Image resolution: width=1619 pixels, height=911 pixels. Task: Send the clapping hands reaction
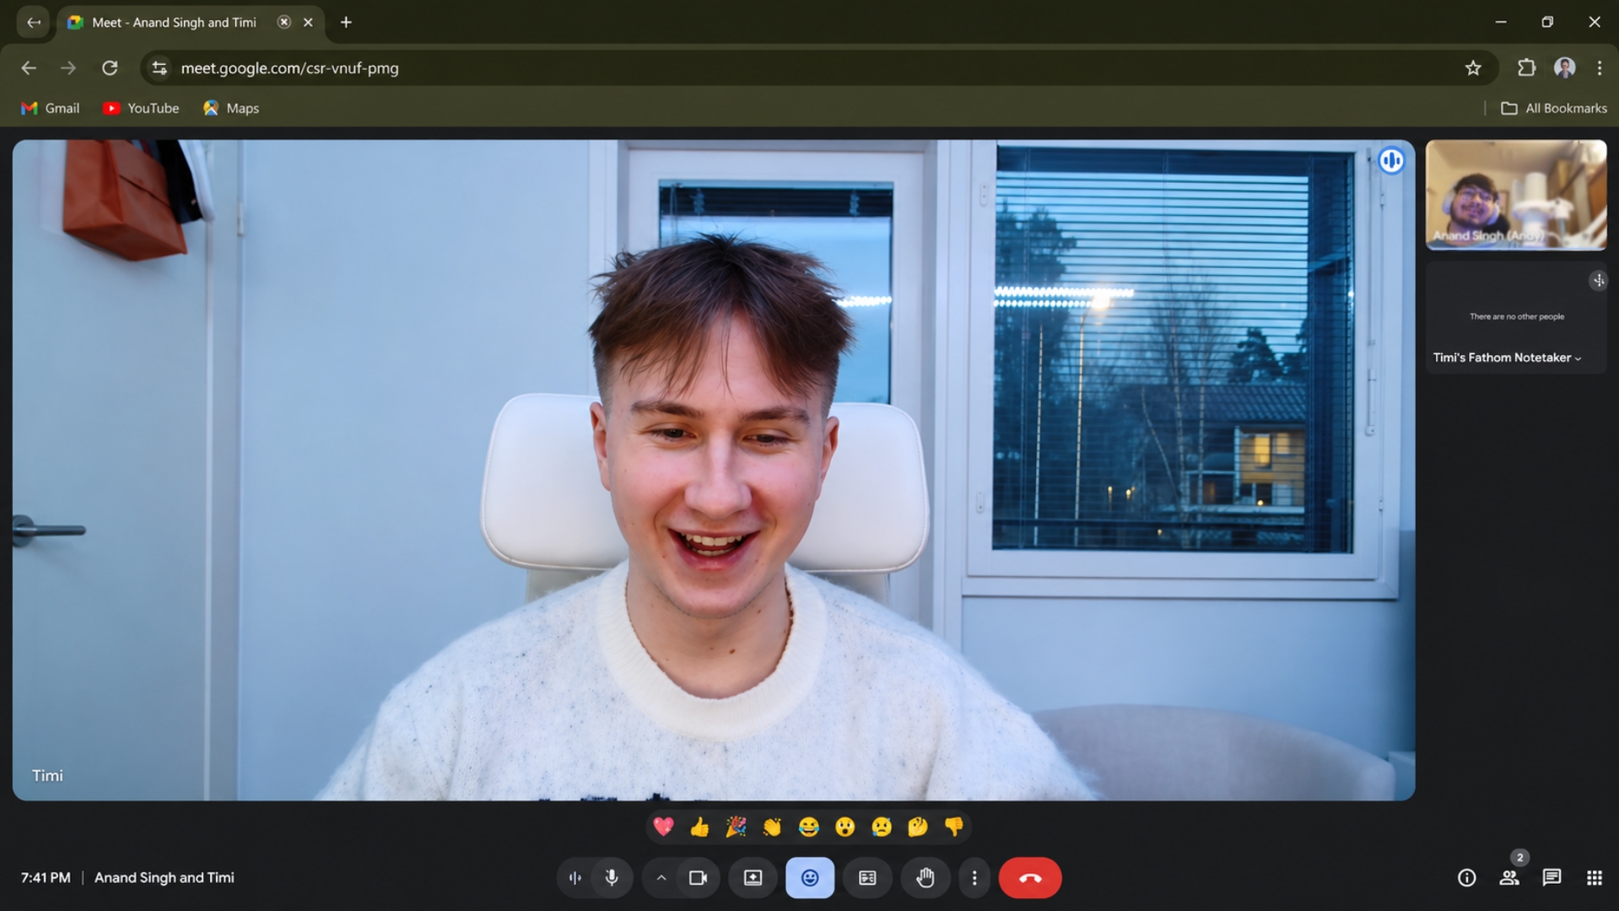tap(772, 827)
